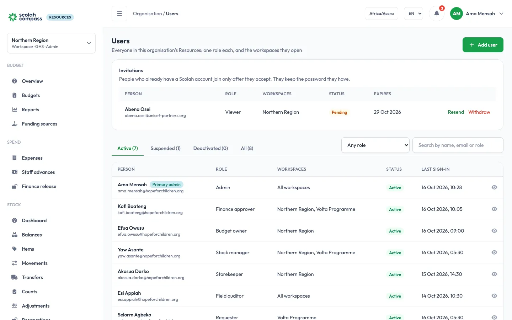
Task: View Efua Owusu's details eye icon
Action: point(494,231)
